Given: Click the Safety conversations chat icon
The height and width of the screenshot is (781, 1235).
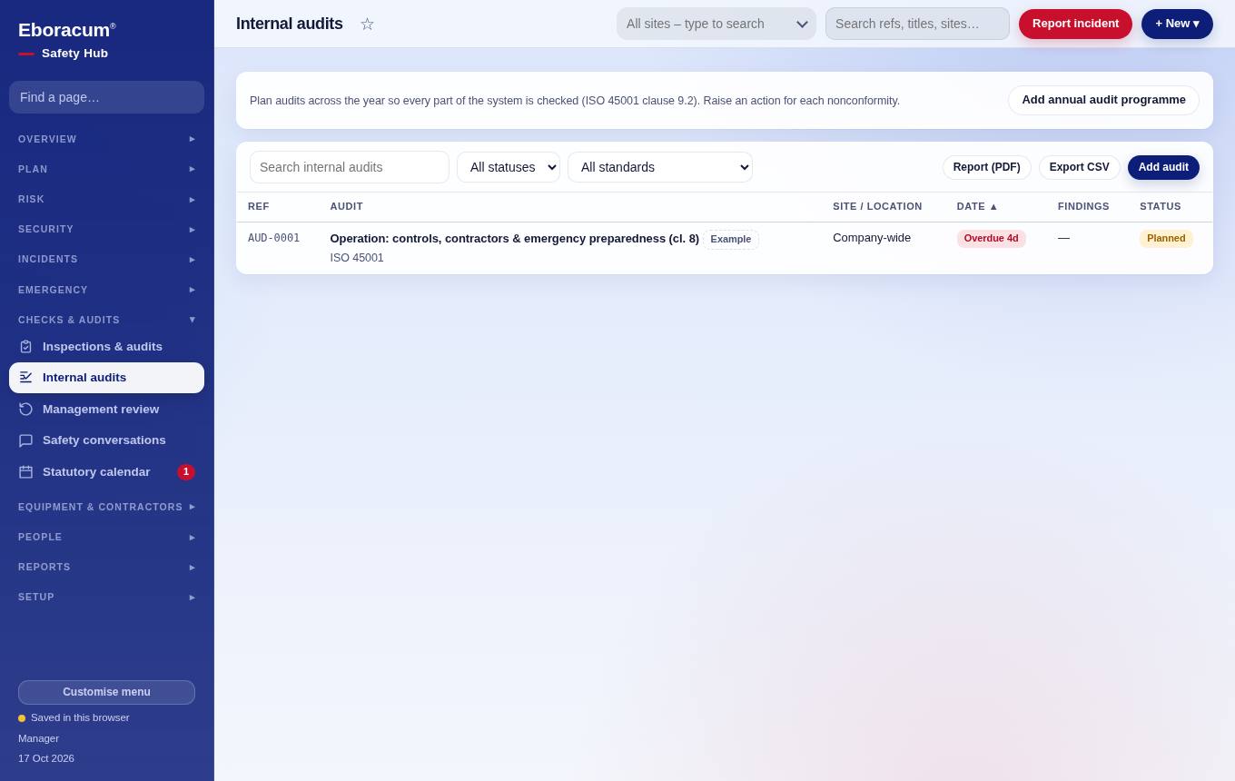Looking at the screenshot, I should (25, 440).
